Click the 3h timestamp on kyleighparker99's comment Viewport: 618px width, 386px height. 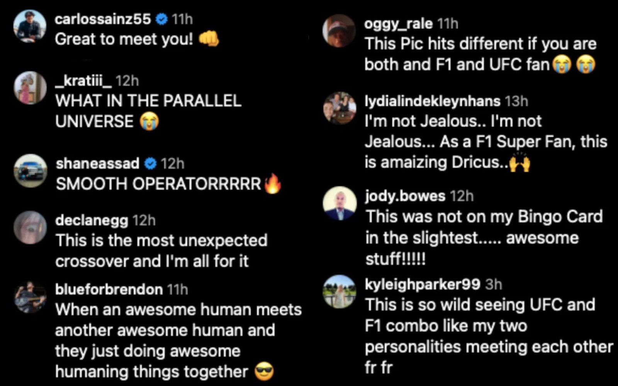492,284
